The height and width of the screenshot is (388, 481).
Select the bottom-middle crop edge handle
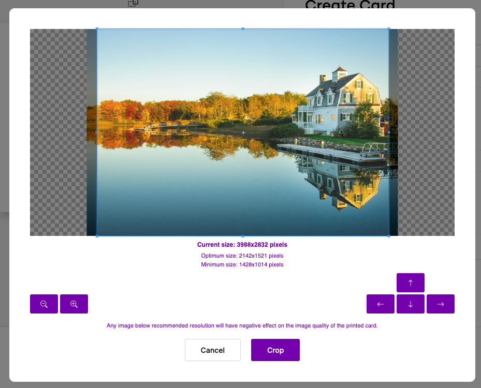point(243,236)
